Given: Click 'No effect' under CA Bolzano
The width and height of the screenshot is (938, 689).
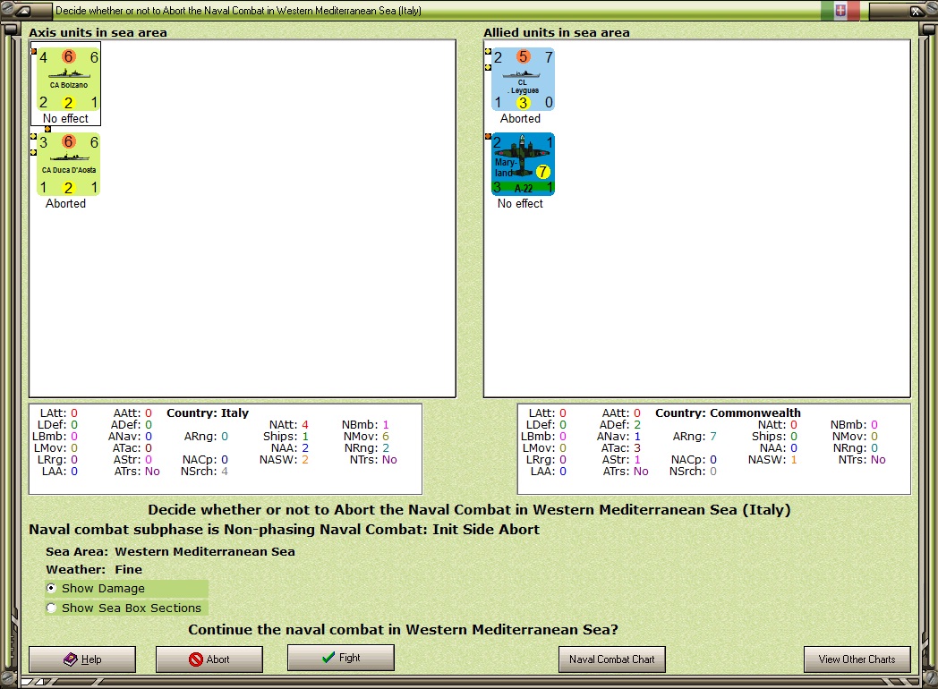Looking at the screenshot, I should click(x=66, y=118).
